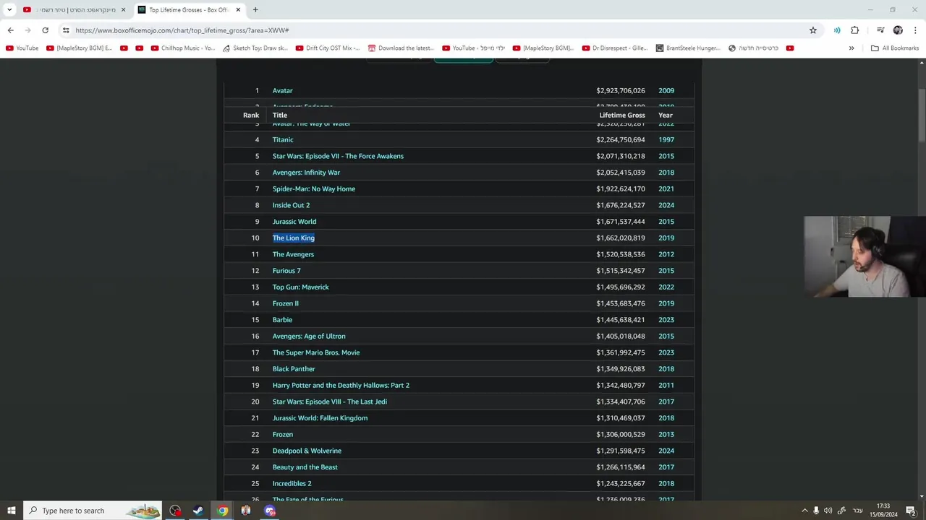
Task: Click the browser forward arrow
Action: [27, 30]
